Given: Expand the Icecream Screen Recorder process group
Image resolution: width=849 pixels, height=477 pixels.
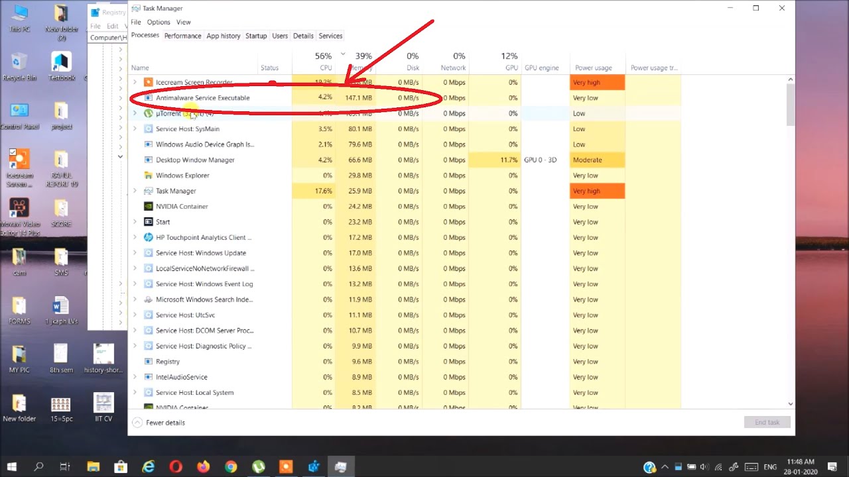Looking at the screenshot, I should 135,82.
